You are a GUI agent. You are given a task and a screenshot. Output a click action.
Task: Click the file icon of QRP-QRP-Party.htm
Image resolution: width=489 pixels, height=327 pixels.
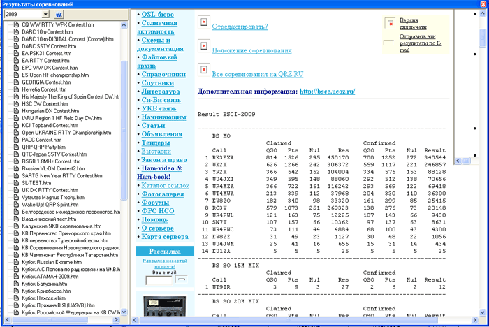click(x=16, y=147)
